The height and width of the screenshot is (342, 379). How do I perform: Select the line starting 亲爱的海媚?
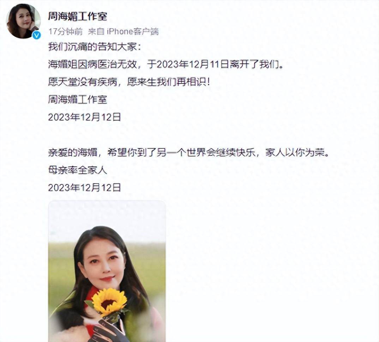pyautogui.click(x=188, y=152)
